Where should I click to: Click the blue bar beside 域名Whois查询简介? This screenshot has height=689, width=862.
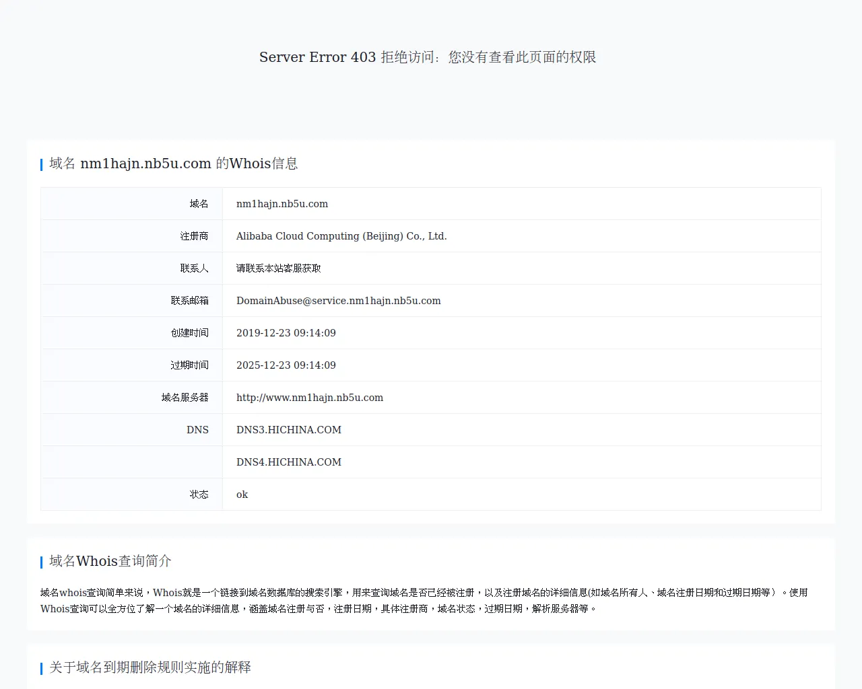(41, 561)
